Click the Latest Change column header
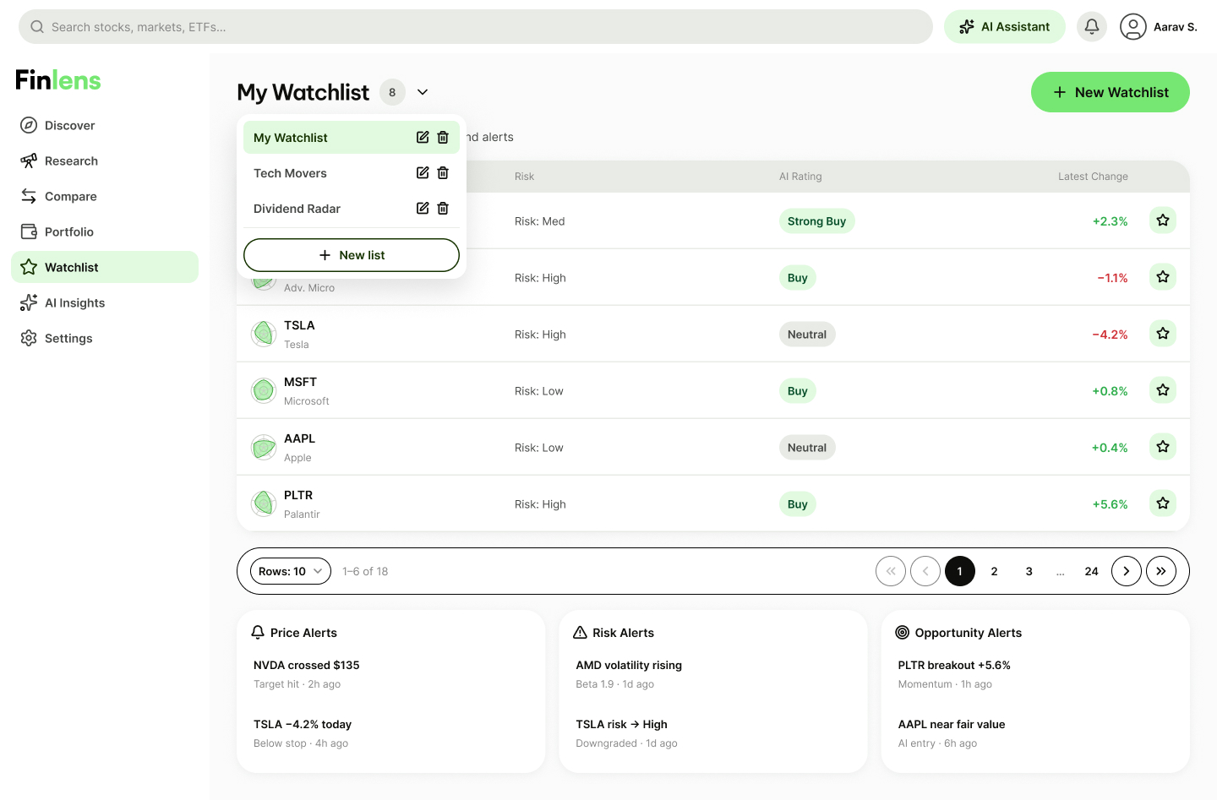This screenshot has width=1217, height=800. click(1093, 177)
